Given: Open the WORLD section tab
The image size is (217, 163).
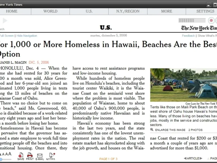Looking at the screenshot, I should 50,11.
